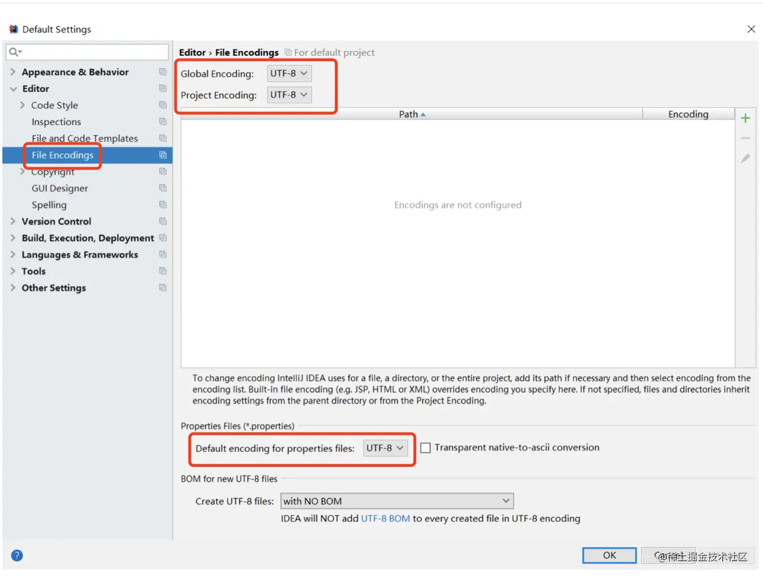Viewport: 763px width, 578px height.
Task: Click the pencil edit icon beside table
Action: (745, 159)
